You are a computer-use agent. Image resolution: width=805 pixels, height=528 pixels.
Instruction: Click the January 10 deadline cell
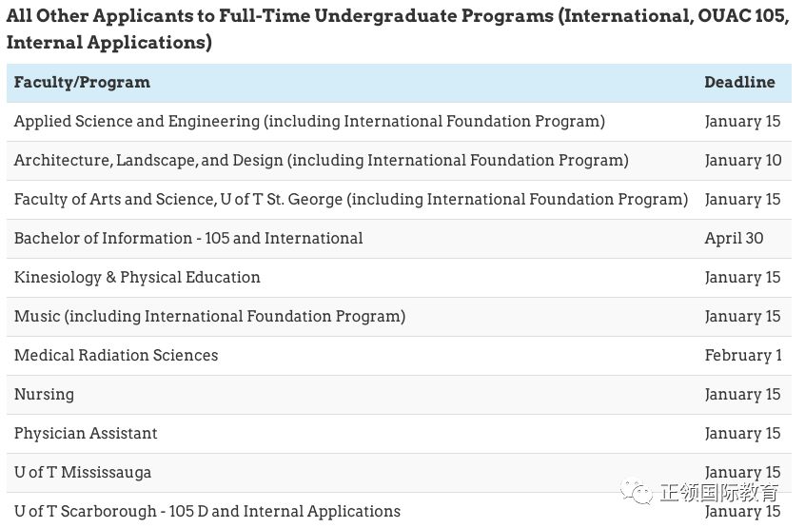pyautogui.click(x=743, y=161)
